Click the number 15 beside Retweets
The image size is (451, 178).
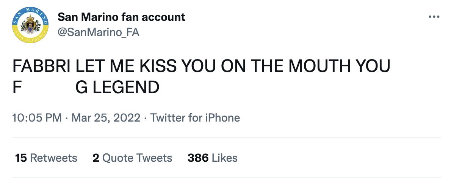(x=21, y=158)
